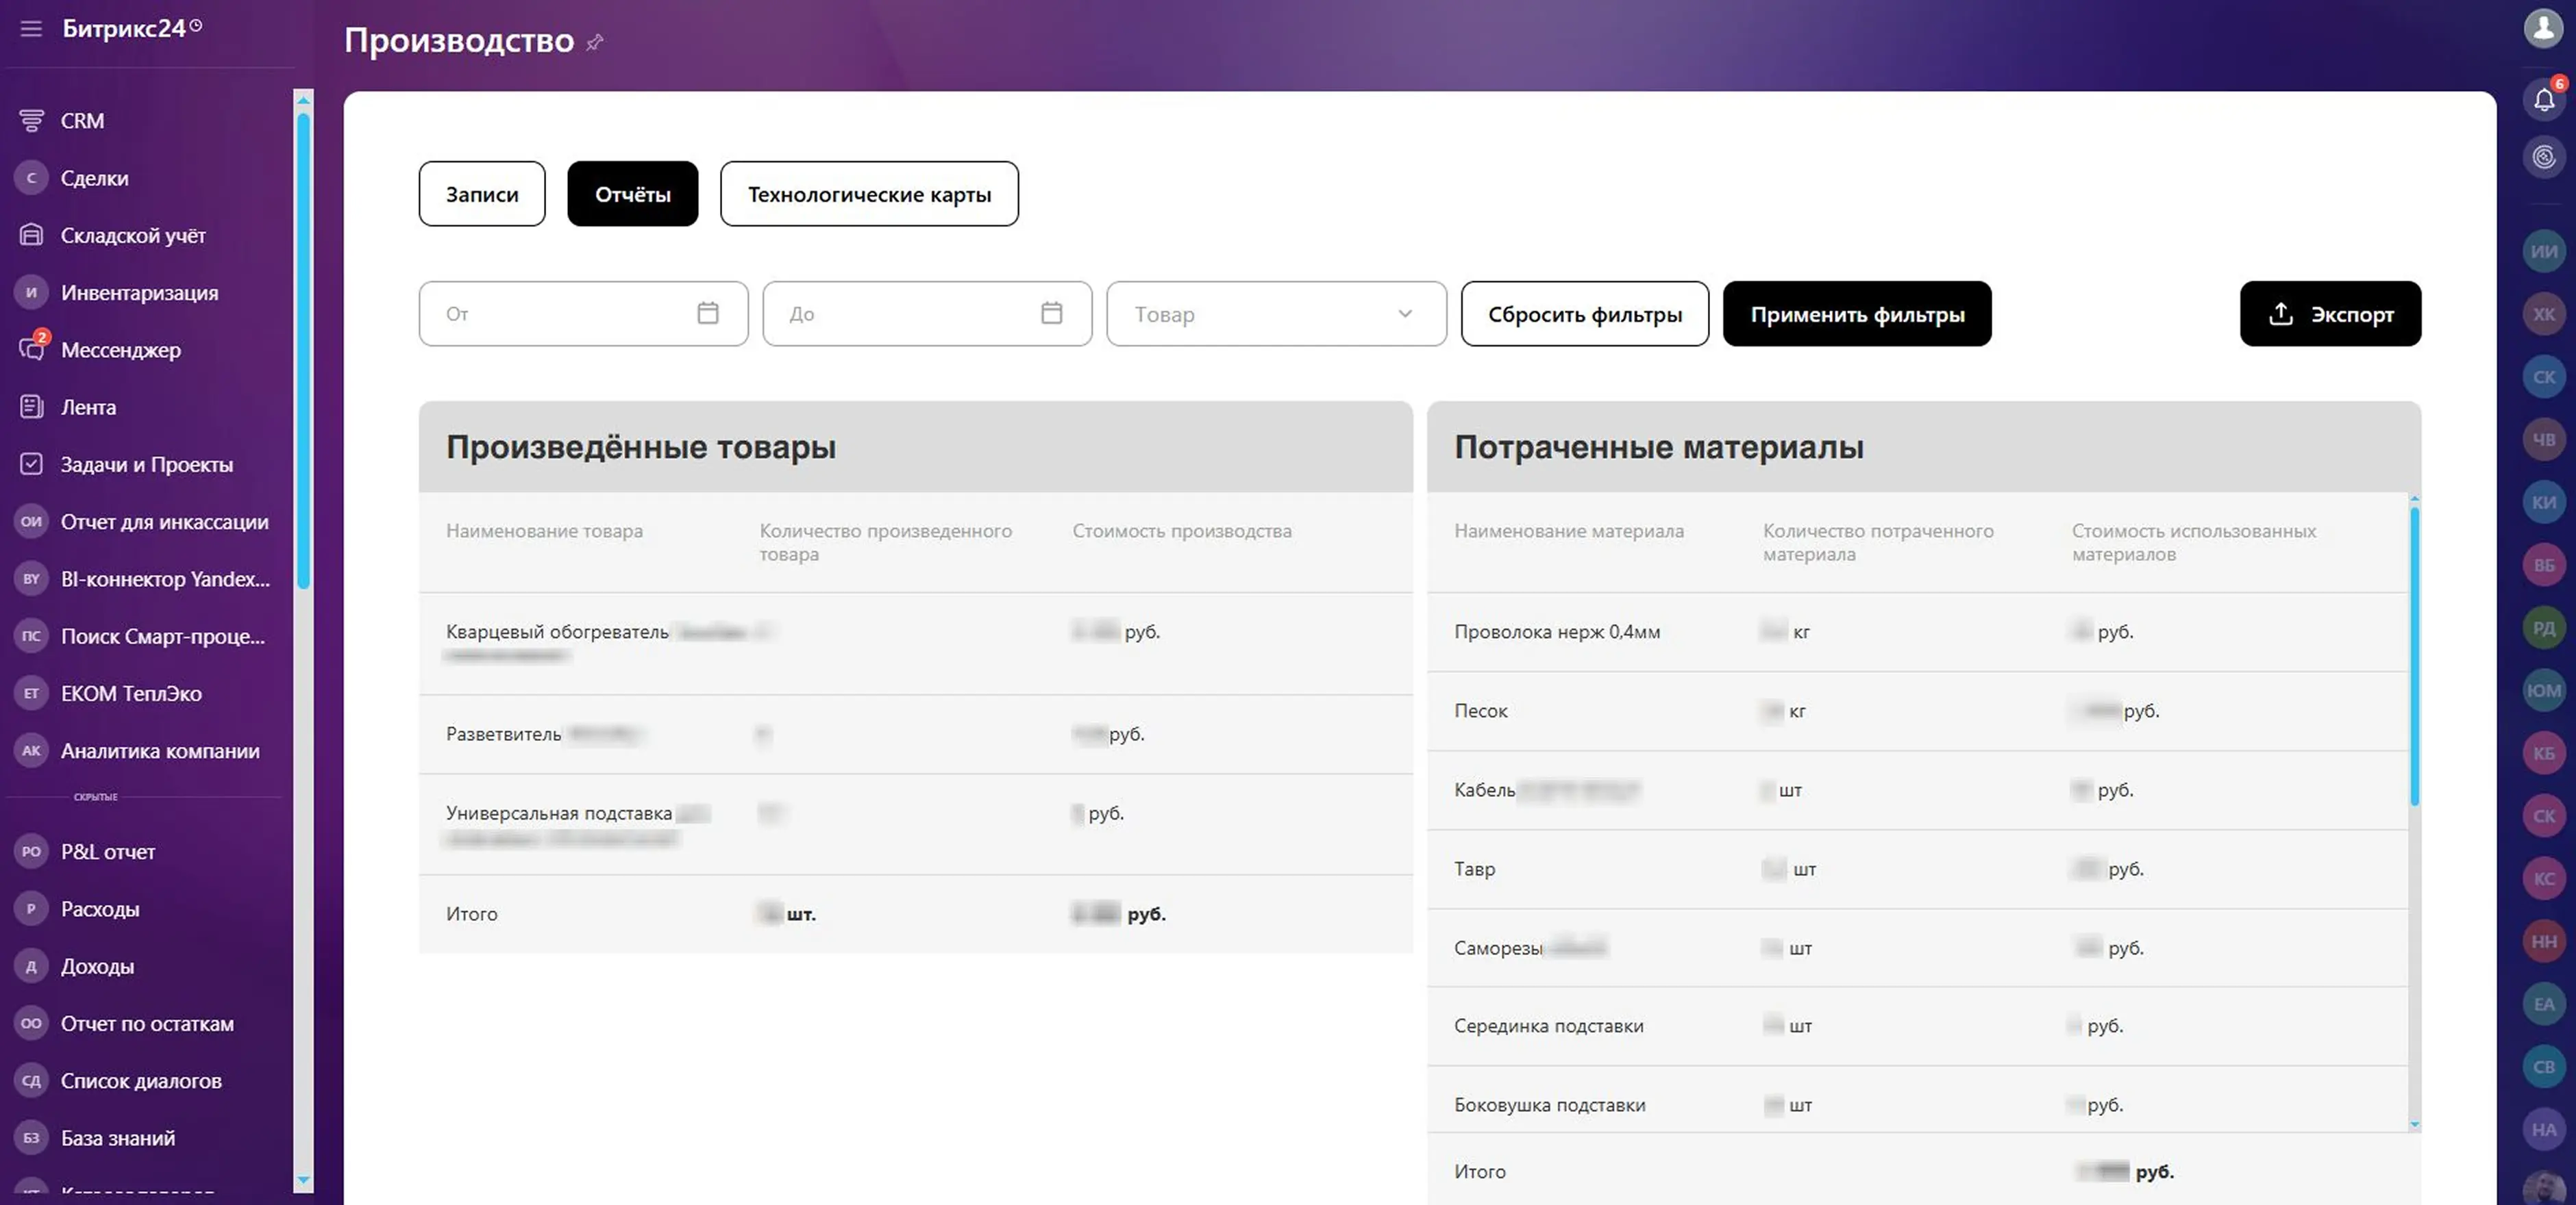The image size is (2576, 1205).
Task: Open chat with contact КБ
Action: coord(2544,753)
